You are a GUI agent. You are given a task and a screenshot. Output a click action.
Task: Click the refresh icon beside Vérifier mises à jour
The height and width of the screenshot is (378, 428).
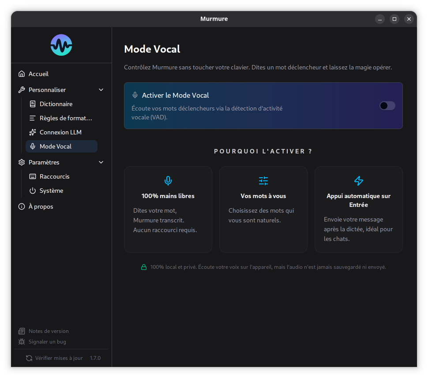(x=29, y=358)
